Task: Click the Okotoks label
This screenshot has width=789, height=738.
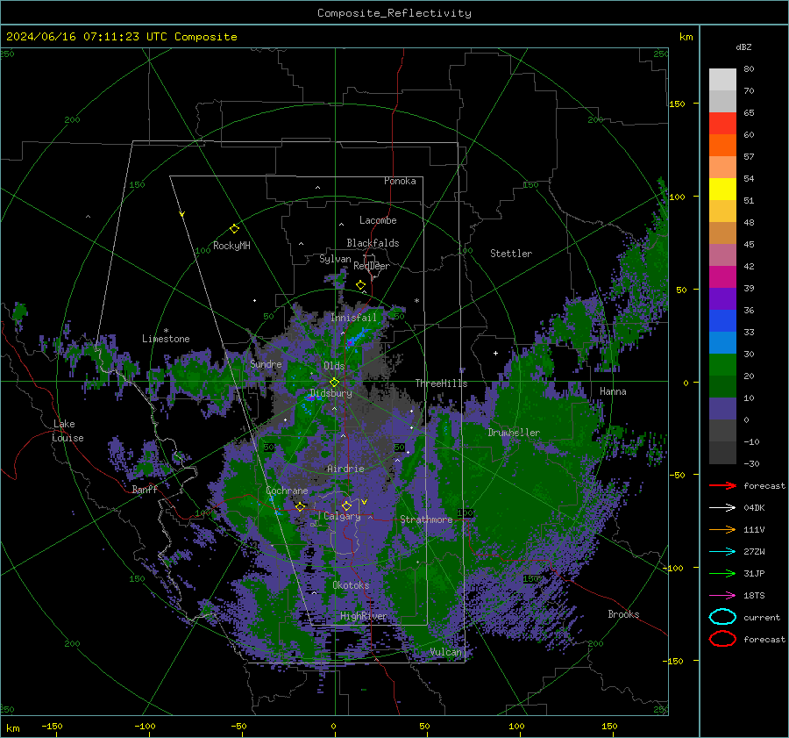Action: (351, 585)
